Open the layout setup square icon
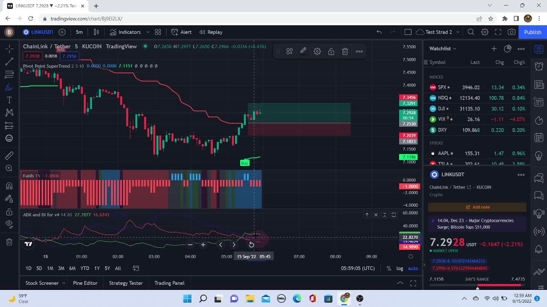 (x=408, y=32)
